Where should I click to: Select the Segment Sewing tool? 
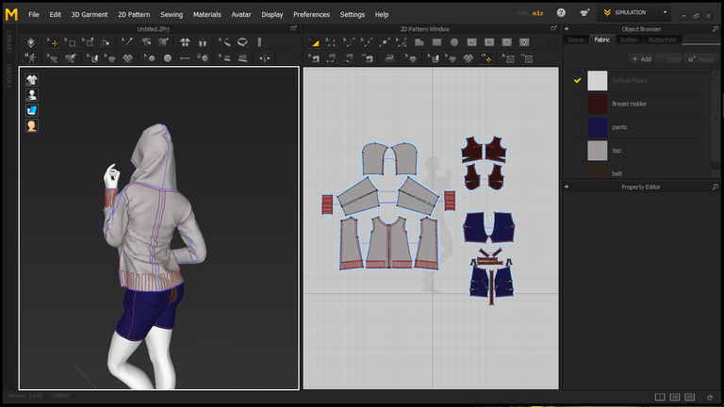[x=331, y=58]
